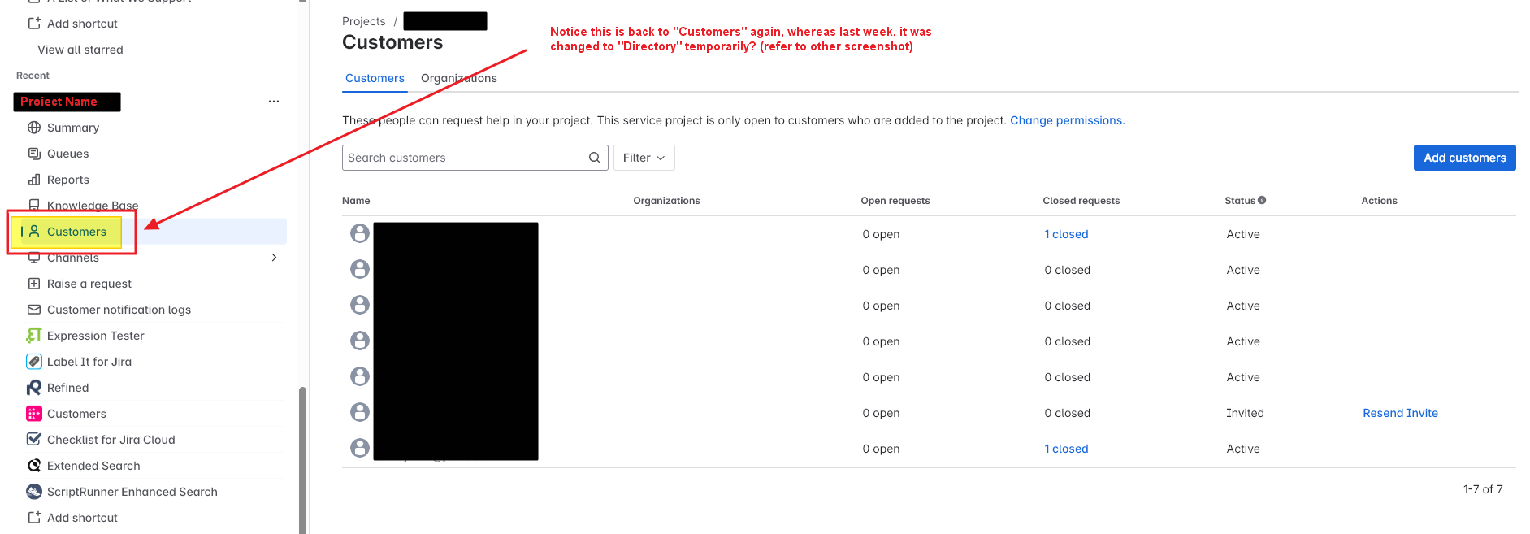
Task: Click the Name column header
Action: (x=356, y=201)
